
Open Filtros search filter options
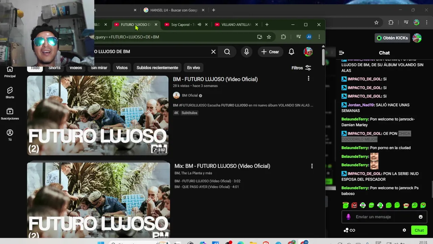click(301, 68)
